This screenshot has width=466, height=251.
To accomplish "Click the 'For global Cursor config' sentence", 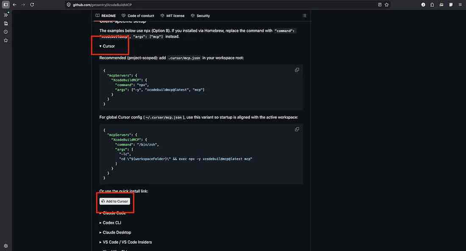I will coord(199,117).
